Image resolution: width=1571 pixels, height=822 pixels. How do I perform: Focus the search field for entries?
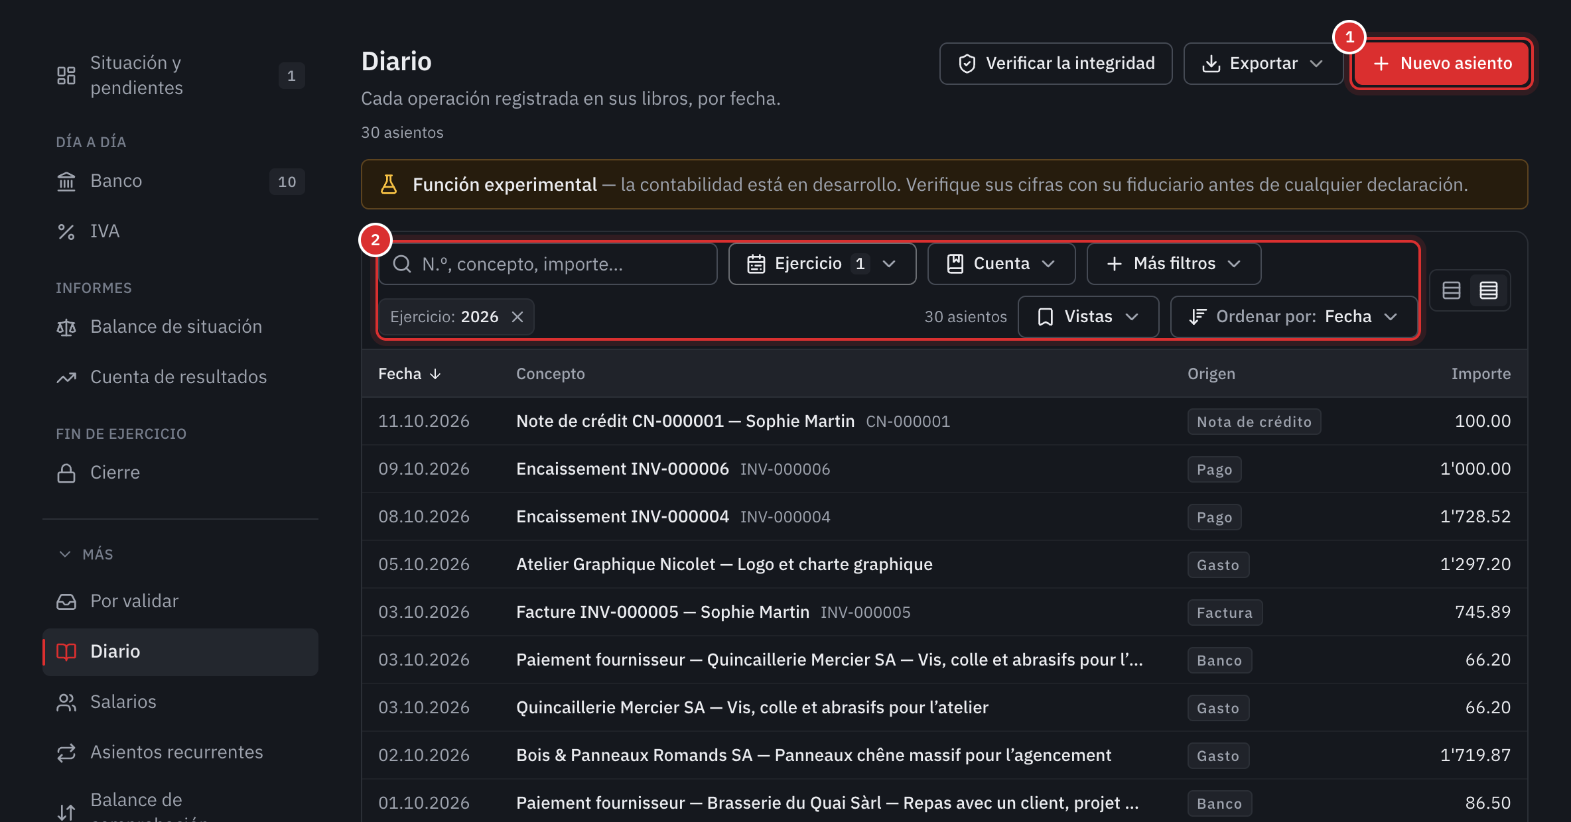[547, 264]
